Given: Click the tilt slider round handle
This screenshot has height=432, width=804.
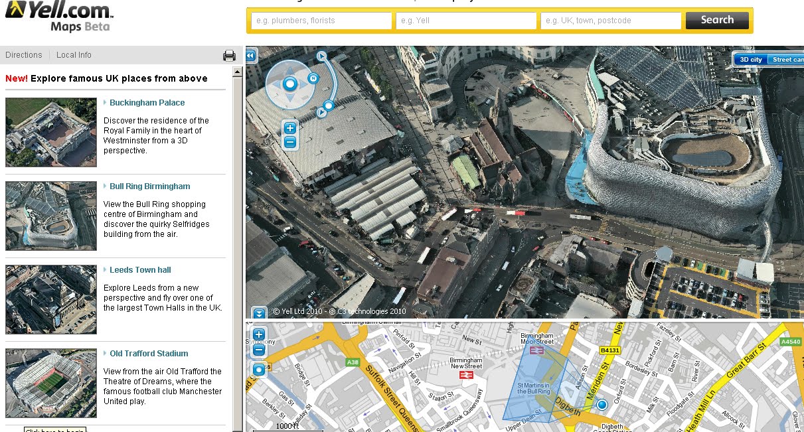Looking at the screenshot, I should tap(328, 106).
